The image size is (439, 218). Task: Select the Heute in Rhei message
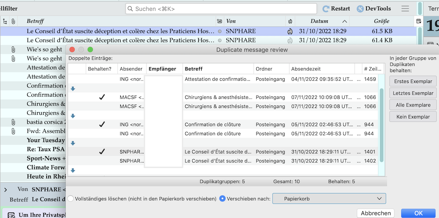(33, 177)
